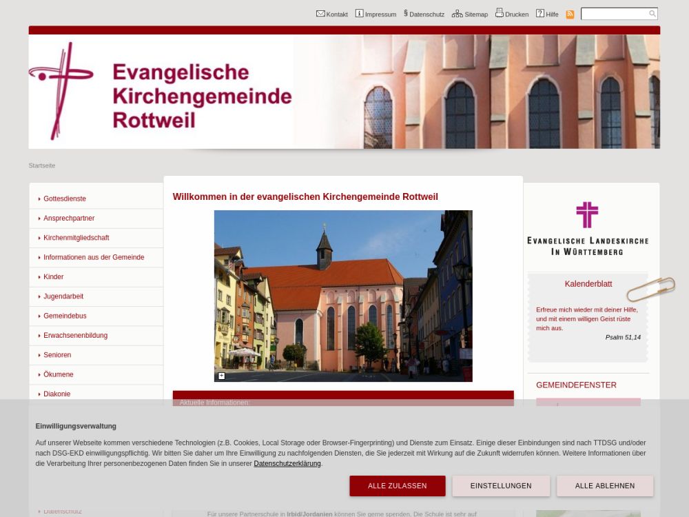This screenshot has width=689, height=517.
Task: Click the Drucken printer icon
Action: point(499,13)
